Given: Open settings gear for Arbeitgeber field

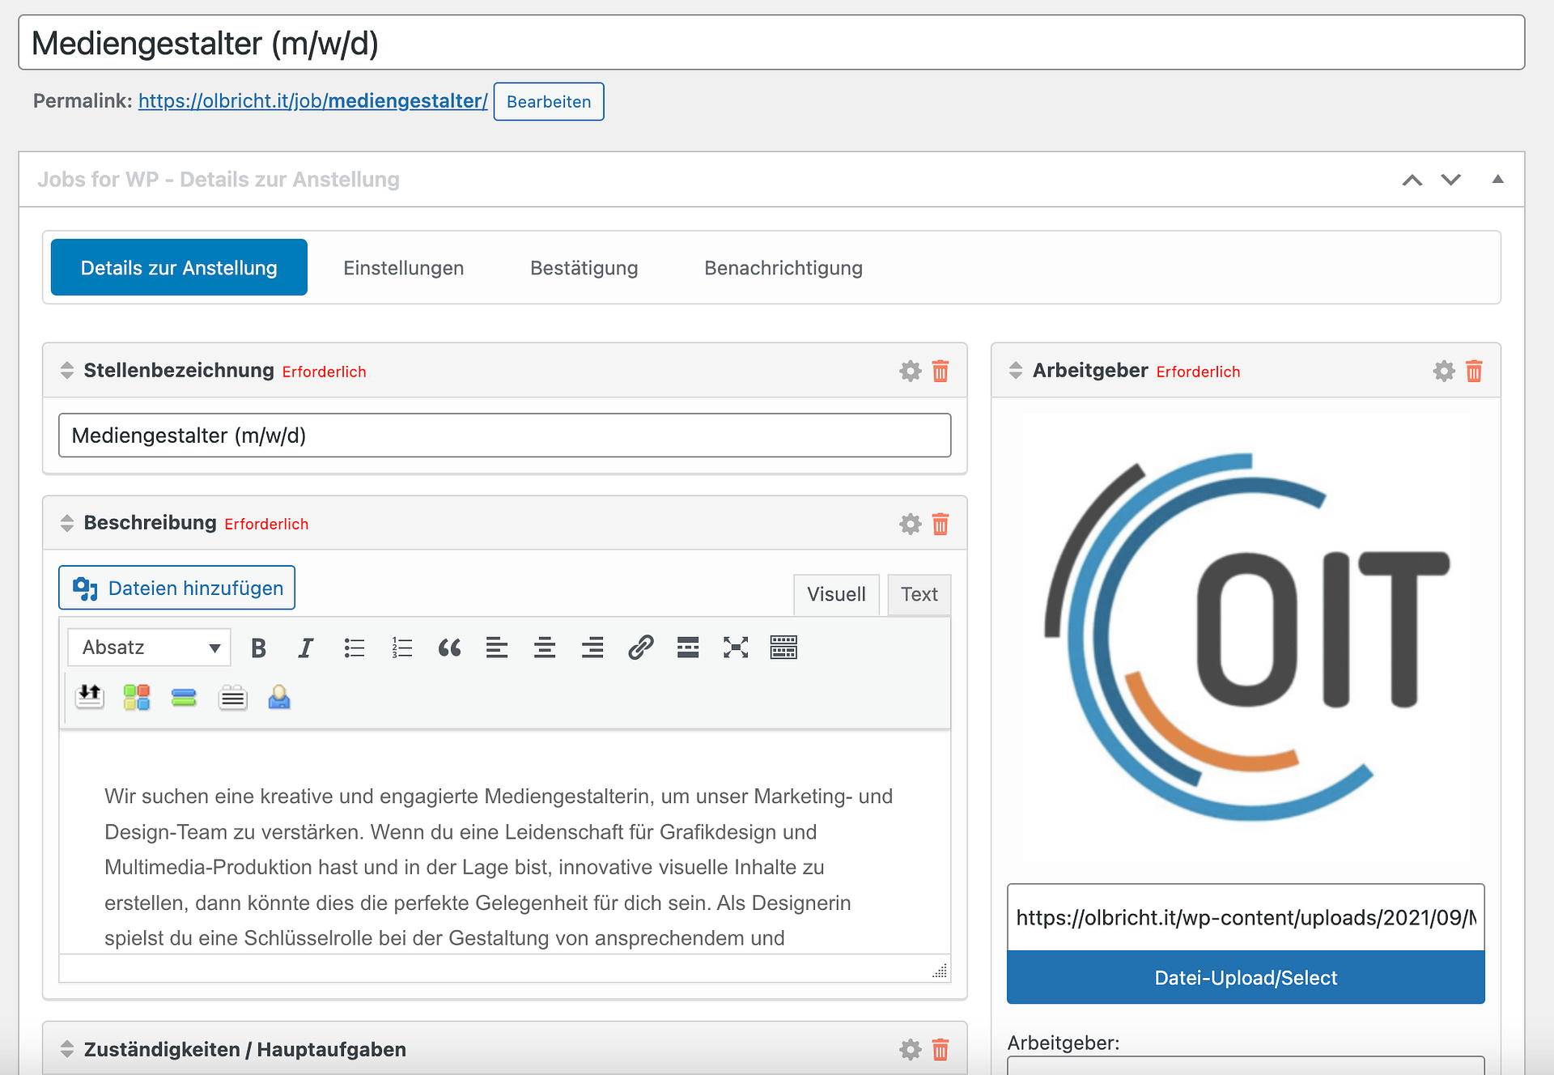Looking at the screenshot, I should [1444, 371].
